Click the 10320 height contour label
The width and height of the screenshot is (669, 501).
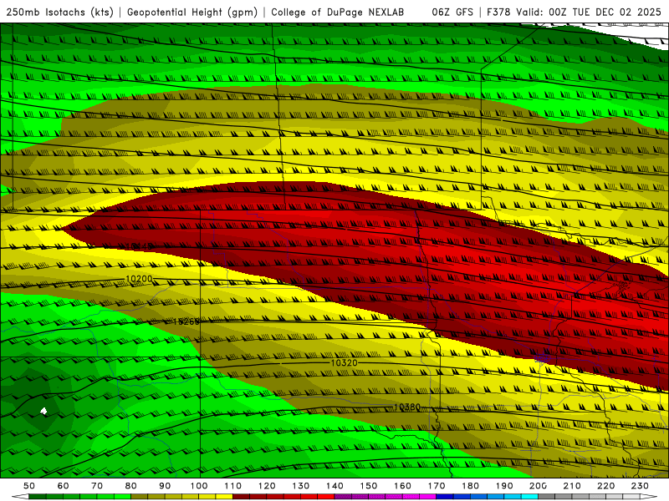pos(344,363)
